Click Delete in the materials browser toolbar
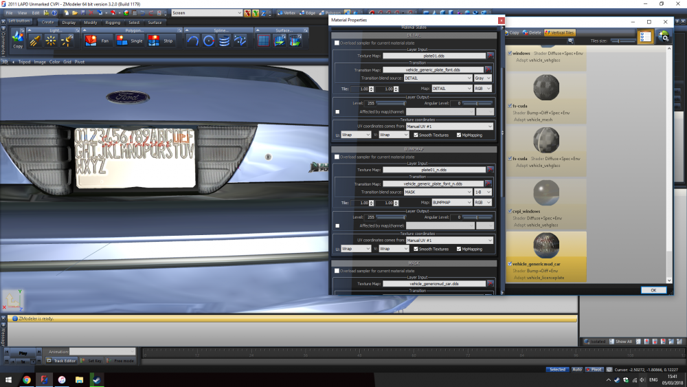The width and height of the screenshot is (687, 387). (x=532, y=33)
